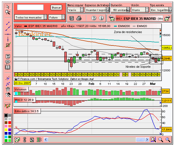Image resolution: width=175 pixels, height=146 pixels.
Task: Open the hammer and wrench settings tool
Action: [8, 95]
